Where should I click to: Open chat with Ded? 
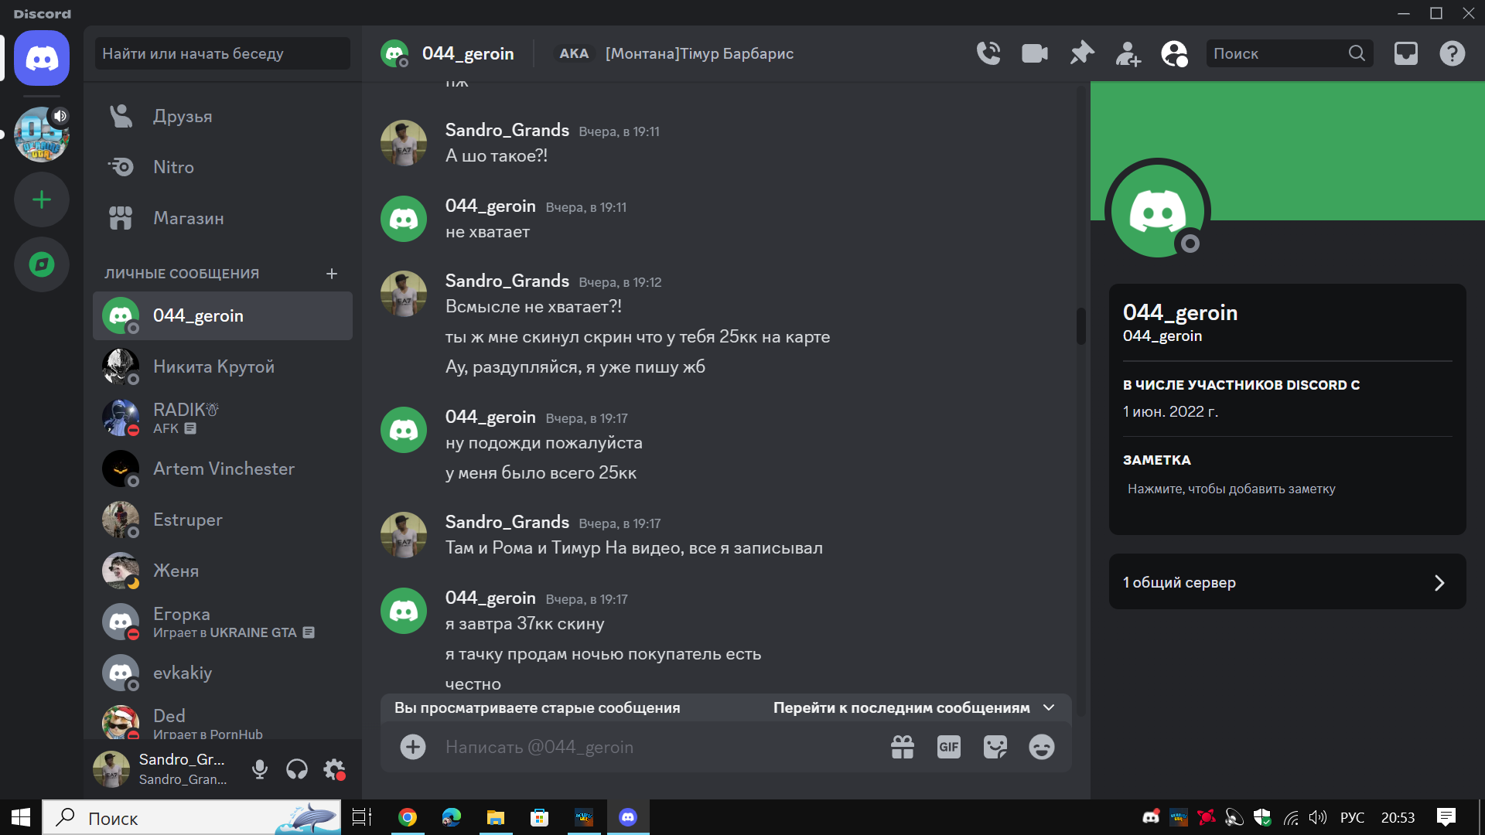(x=223, y=721)
